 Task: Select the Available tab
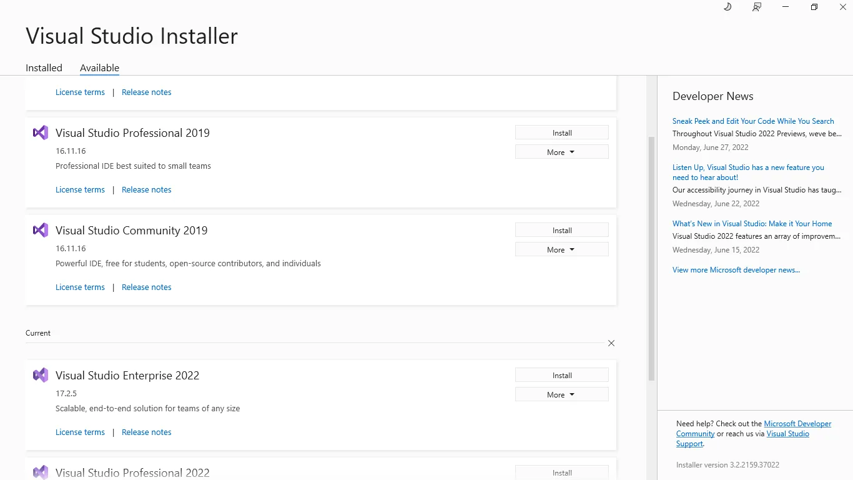coord(99,68)
